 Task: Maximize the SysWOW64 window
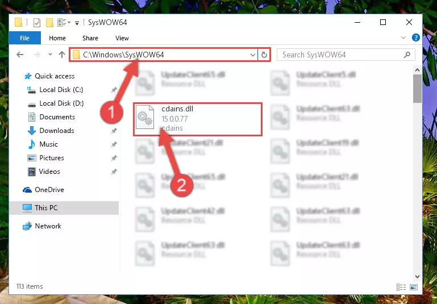coord(383,22)
